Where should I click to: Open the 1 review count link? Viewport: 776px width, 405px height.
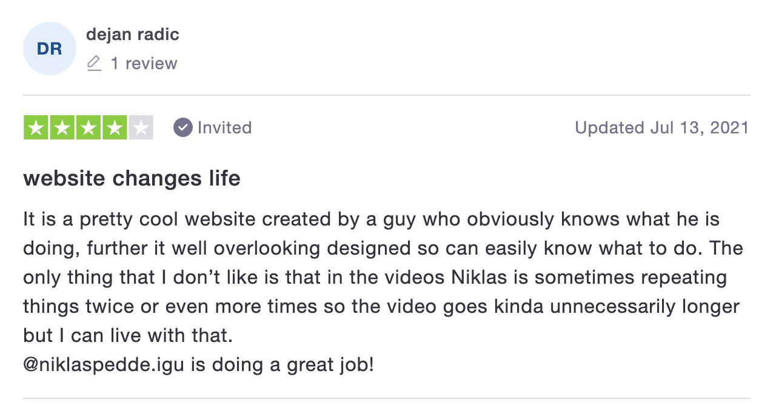pyautogui.click(x=144, y=64)
